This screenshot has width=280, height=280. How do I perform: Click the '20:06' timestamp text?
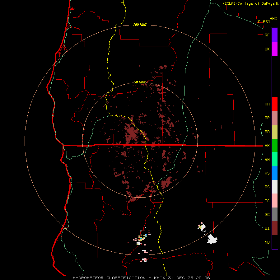(x=203, y=278)
